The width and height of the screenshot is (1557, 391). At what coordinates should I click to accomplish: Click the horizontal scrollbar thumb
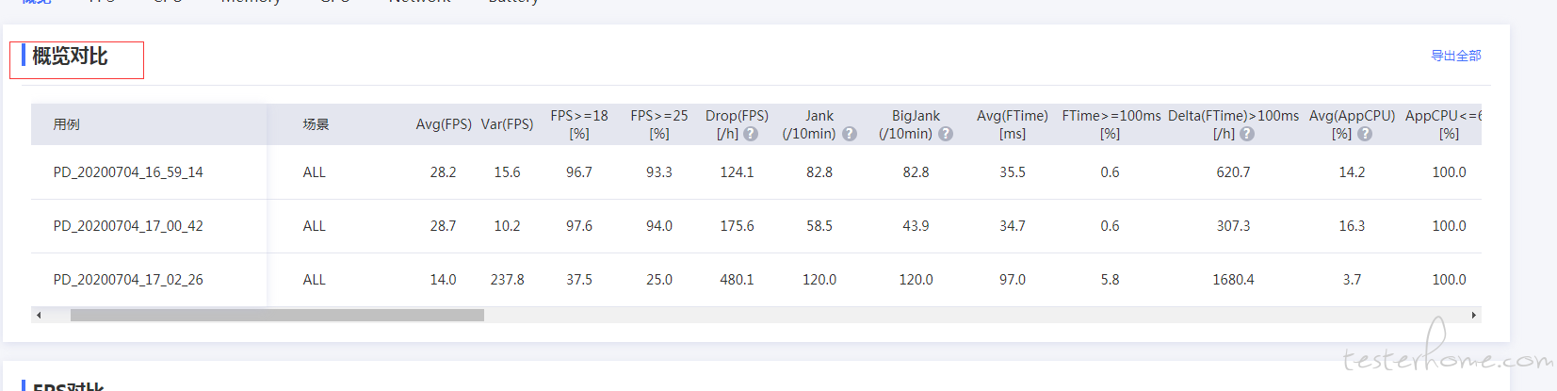(277, 315)
